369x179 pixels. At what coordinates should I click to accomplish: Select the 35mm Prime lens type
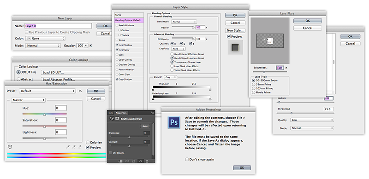coord(253,84)
